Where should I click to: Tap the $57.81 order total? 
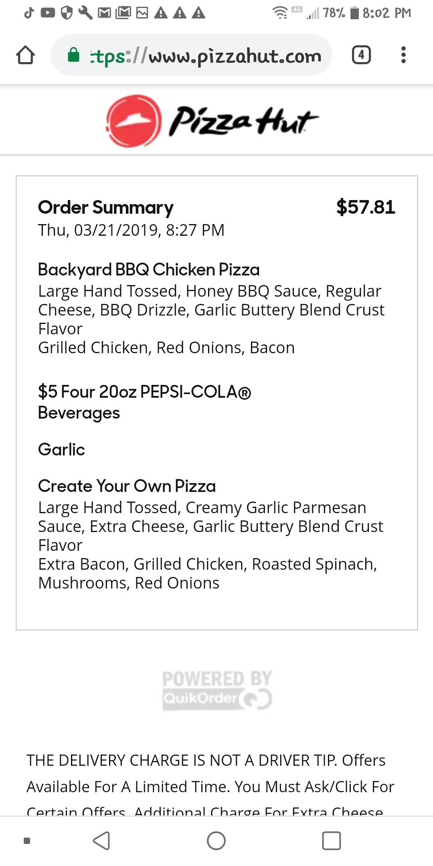pos(365,207)
